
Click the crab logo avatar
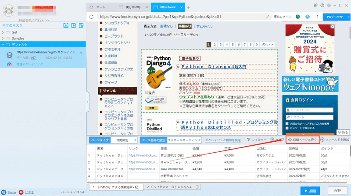point(9,10)
